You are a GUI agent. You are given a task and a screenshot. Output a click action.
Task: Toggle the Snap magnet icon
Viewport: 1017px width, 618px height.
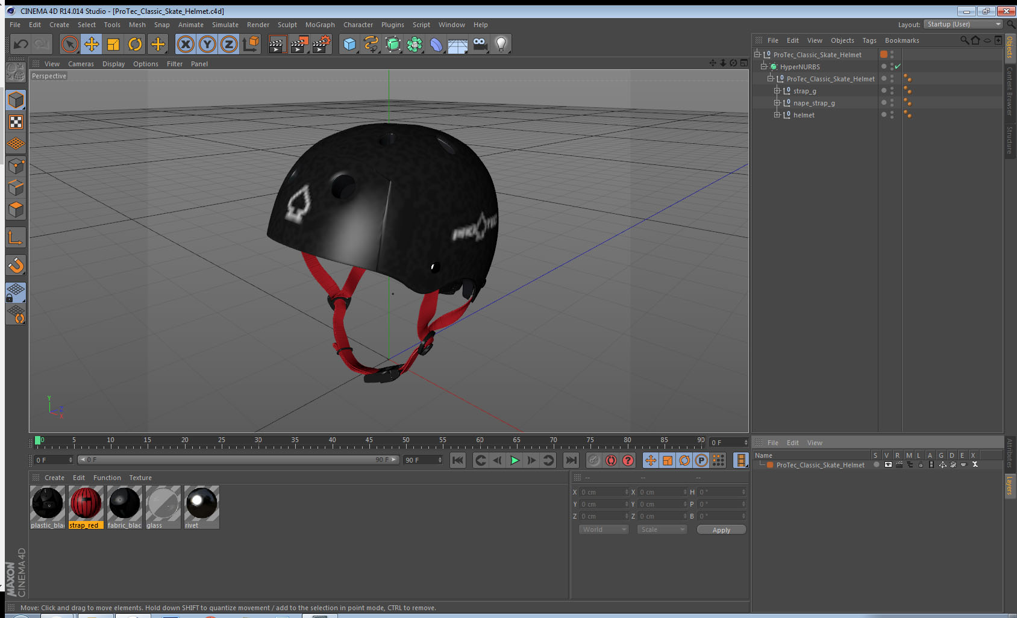pyautogui.click(x=16, y=265)
